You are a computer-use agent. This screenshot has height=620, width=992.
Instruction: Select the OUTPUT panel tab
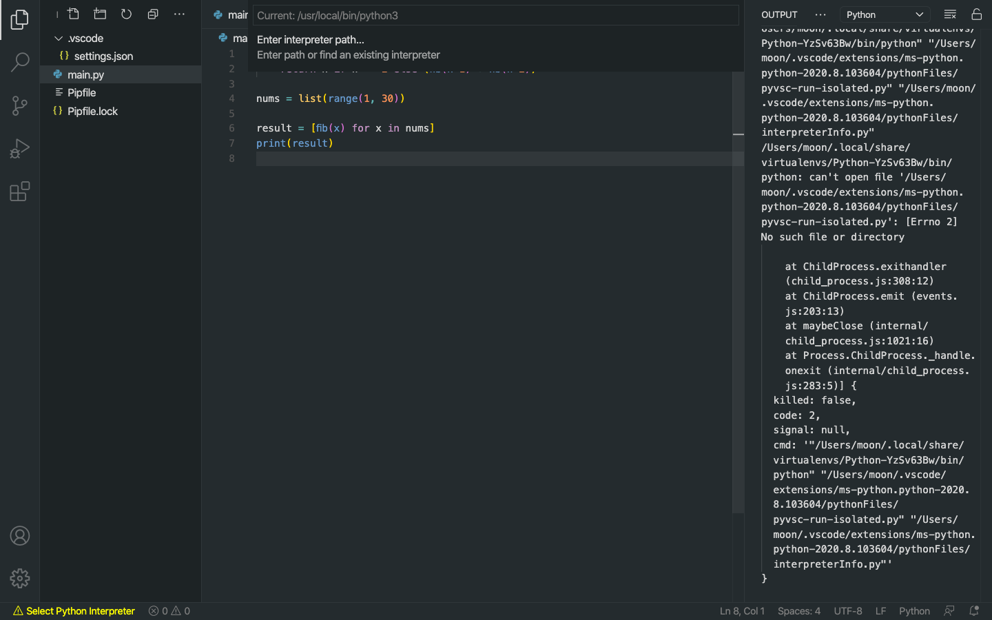778,14
